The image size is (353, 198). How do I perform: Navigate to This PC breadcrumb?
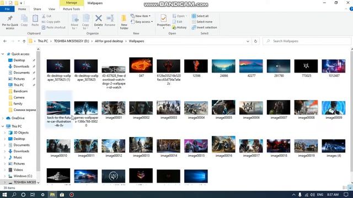click(43, 41)
